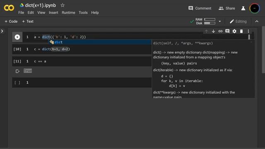Image resolution: width=265 pixels, height=149 pixels.
Task: Click the Colab logo icon
Action: point(9,8)
